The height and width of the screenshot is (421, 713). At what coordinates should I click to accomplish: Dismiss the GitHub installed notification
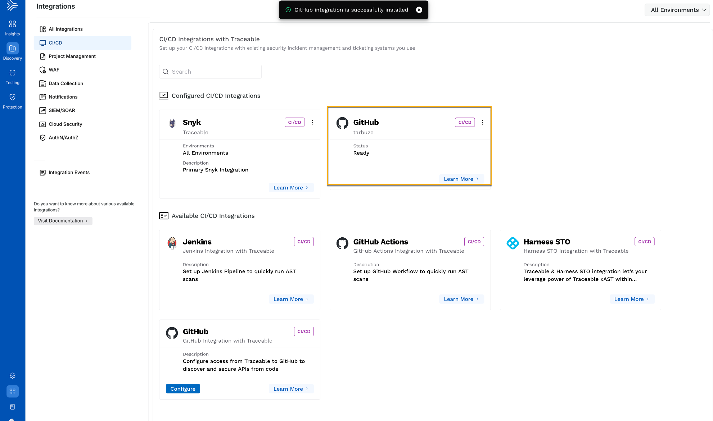pos(419,10)
